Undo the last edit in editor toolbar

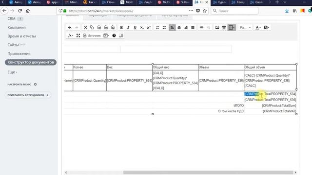click(x=70, y=28)
